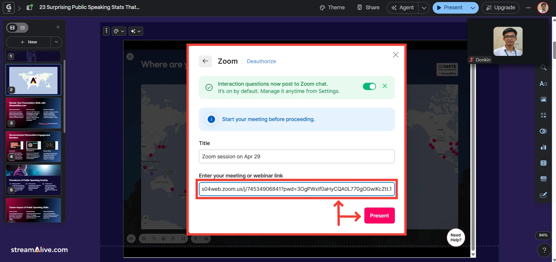556x262 pixels.
Task: Click the pink Present button
Action: [379, 216]
